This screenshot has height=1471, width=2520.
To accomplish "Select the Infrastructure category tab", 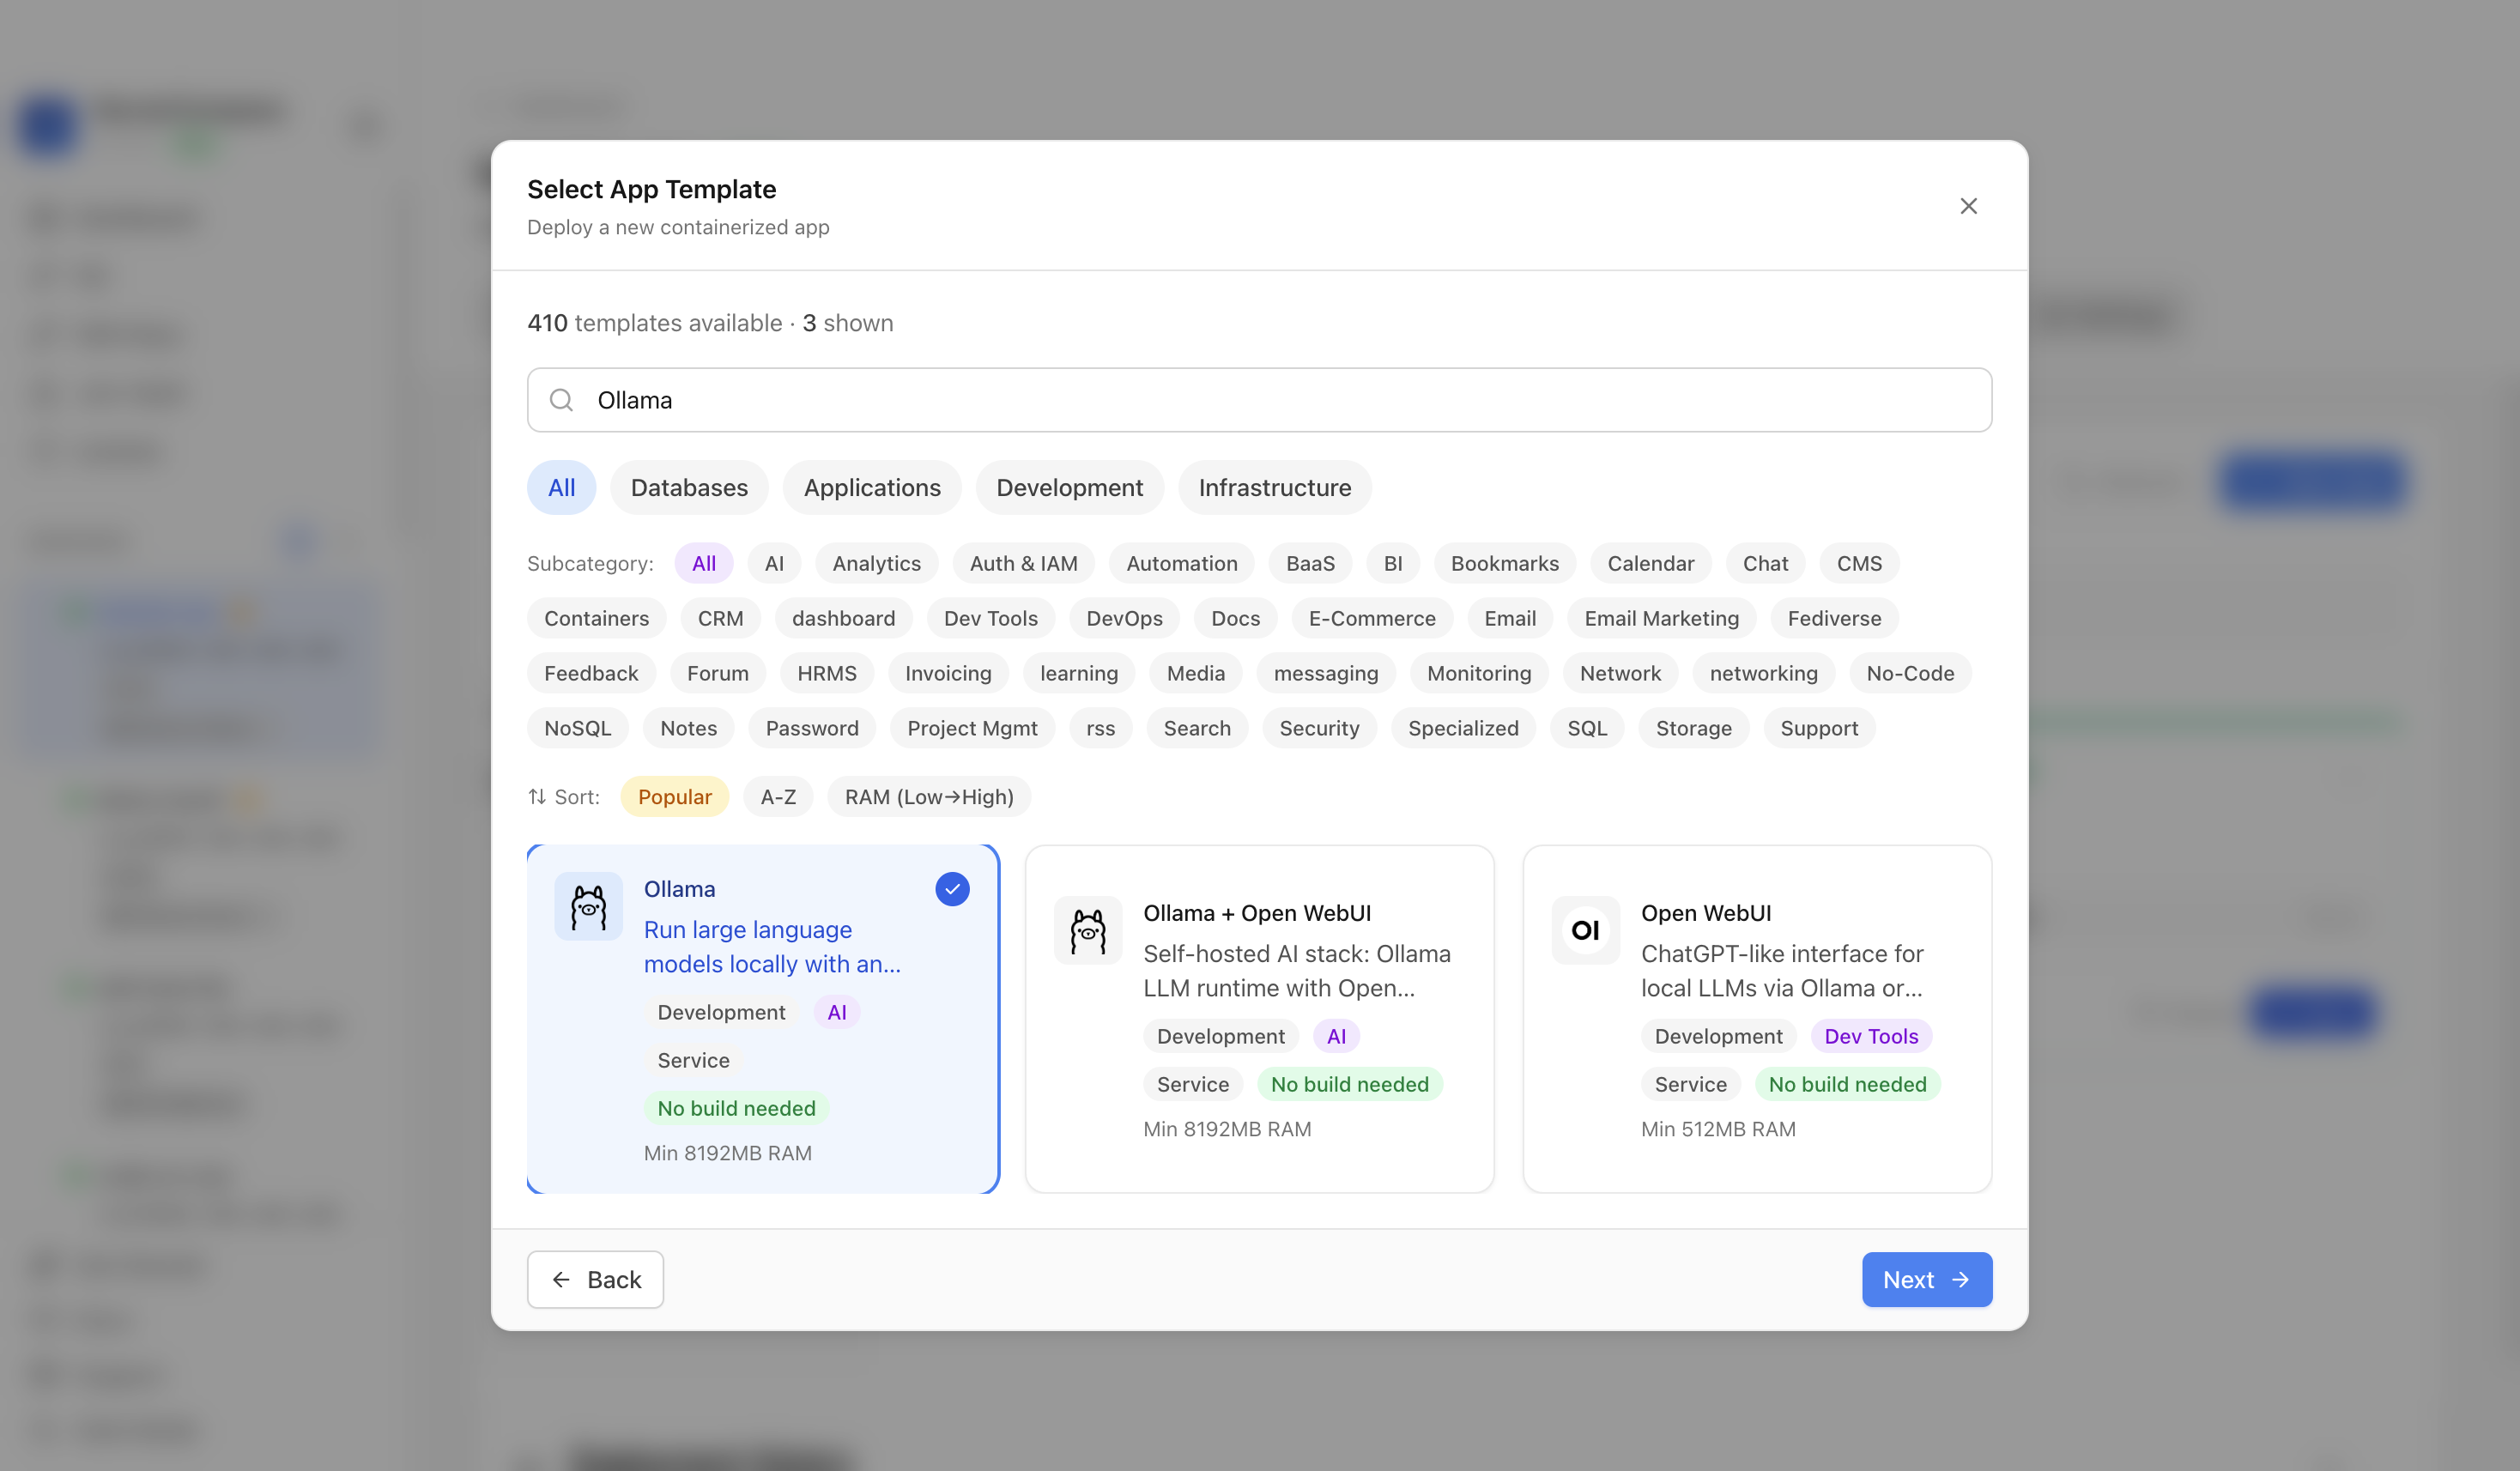I will coord(1275,488).
